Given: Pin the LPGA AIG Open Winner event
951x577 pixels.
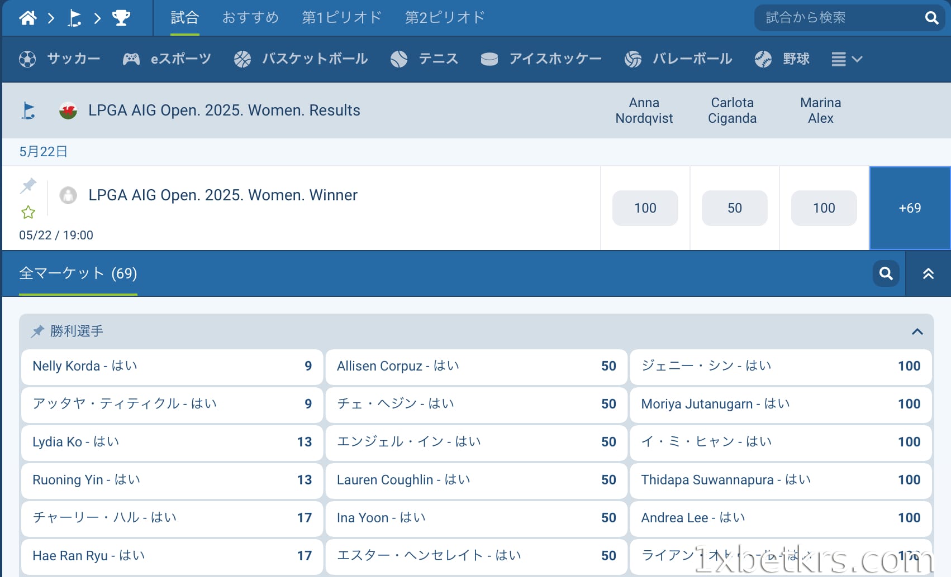Looking at the screenshot, I should (28, 185).
